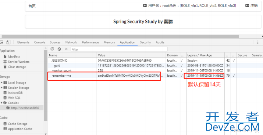Select the remember-me cookie row
This screenshot has width=263, height=135.
coord(156,76)
